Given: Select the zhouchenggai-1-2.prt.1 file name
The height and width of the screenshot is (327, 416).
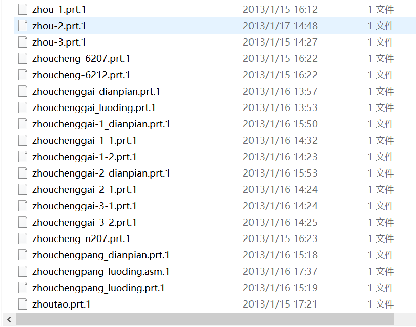Looking at the screenshot, I should click(85, 157).
